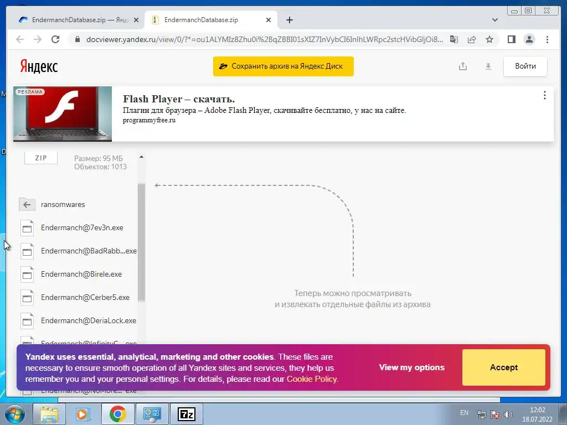Click the file icon beside Endermanch@Cerber5.exe
The height and width of the screenshot is (425, 567).
(x=27, y=298)
